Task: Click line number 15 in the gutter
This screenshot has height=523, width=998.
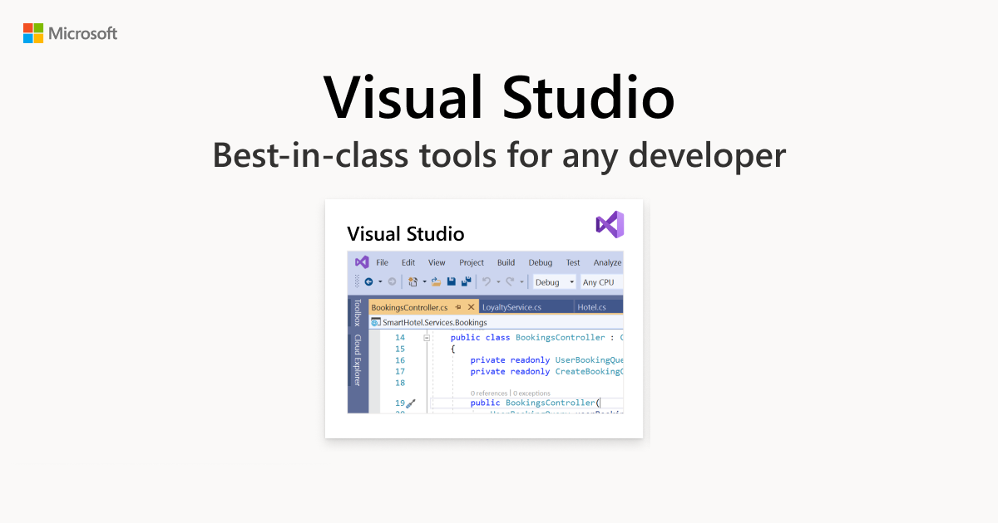Action: click(x=400, y=349)
